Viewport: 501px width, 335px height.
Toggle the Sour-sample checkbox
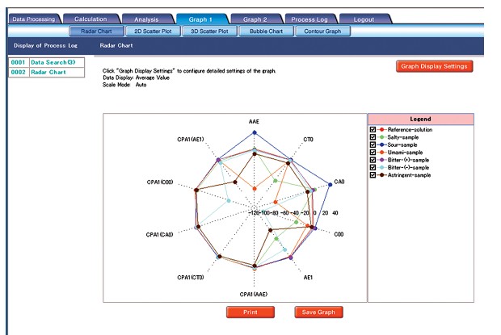[373, 144]
